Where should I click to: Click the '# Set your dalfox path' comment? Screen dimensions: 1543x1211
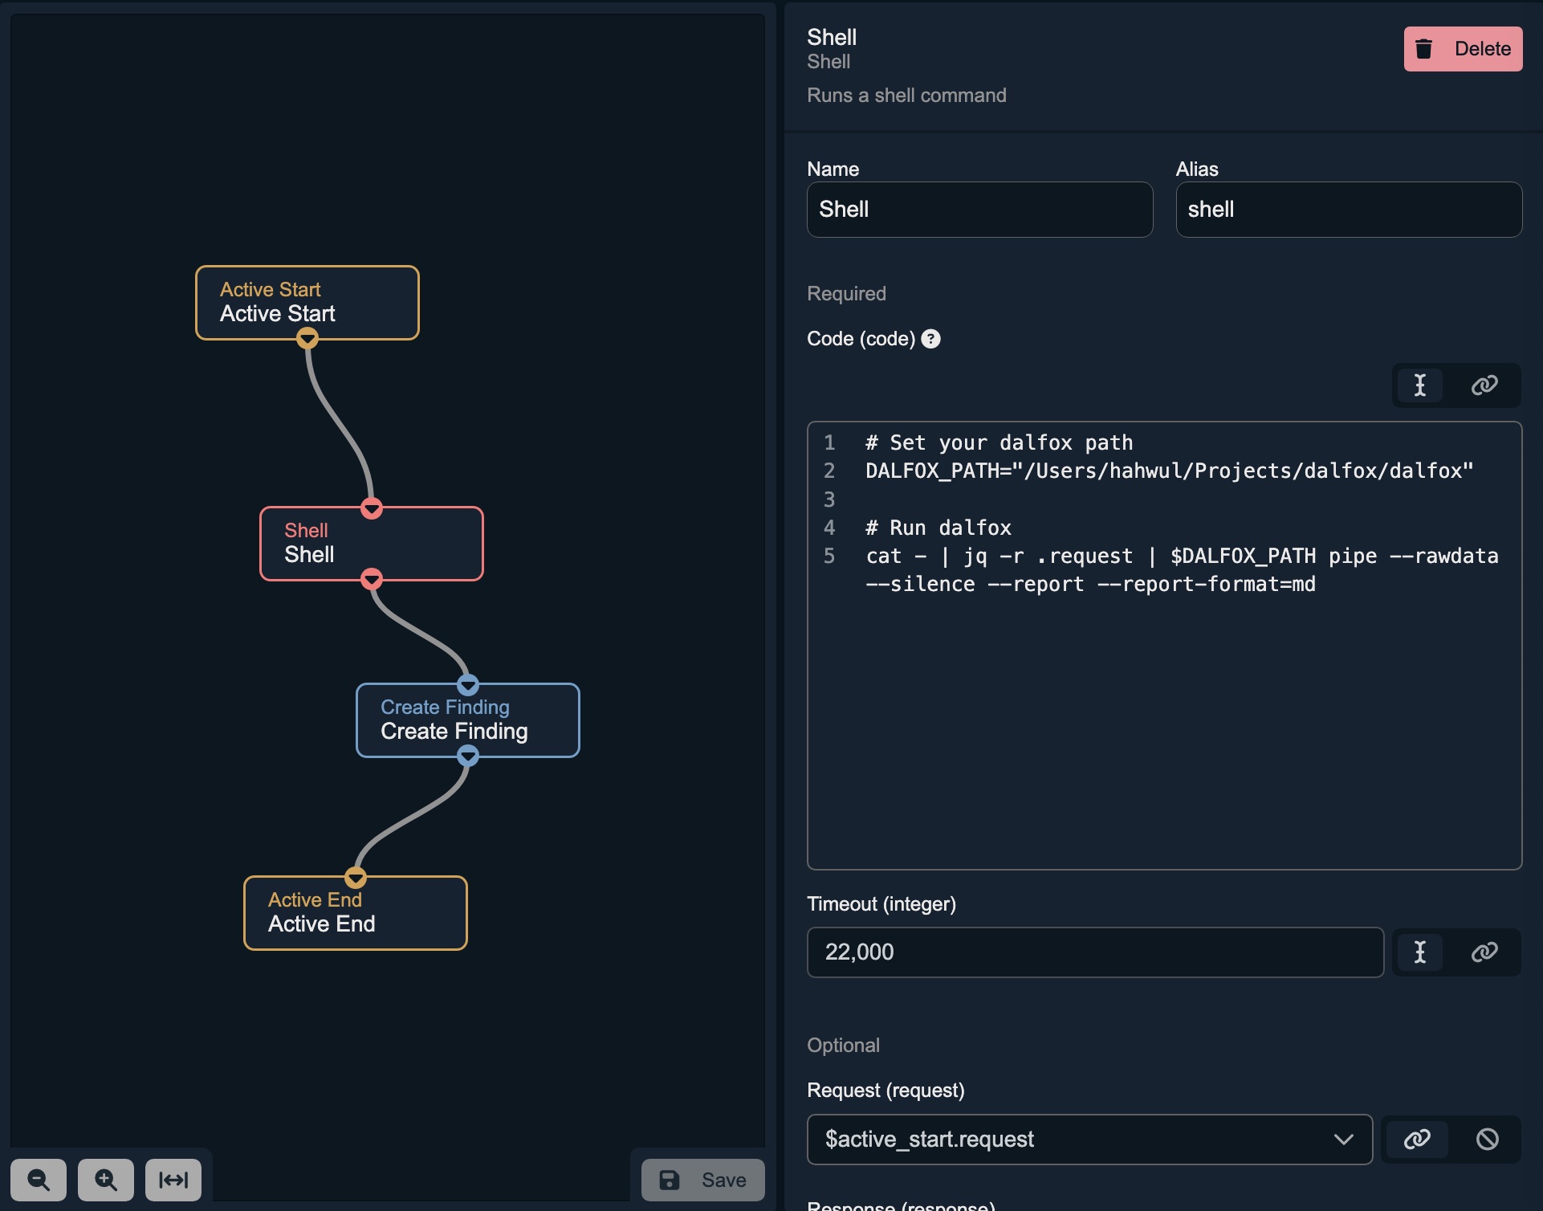pos(999,443)
